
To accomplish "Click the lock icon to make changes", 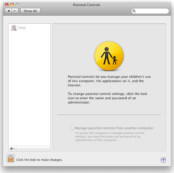I will pos(11,158).
